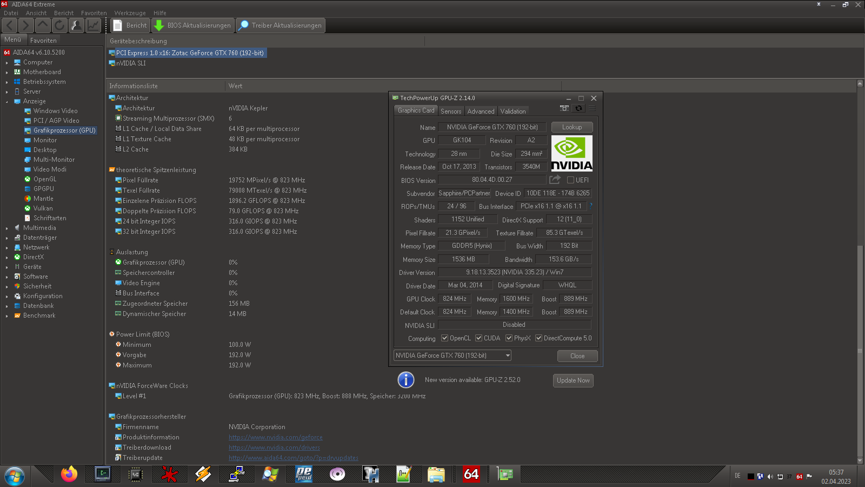This screenshot has width=865, height=487.
Task: Open the Ansicht menu
Action: pos(36,13)
